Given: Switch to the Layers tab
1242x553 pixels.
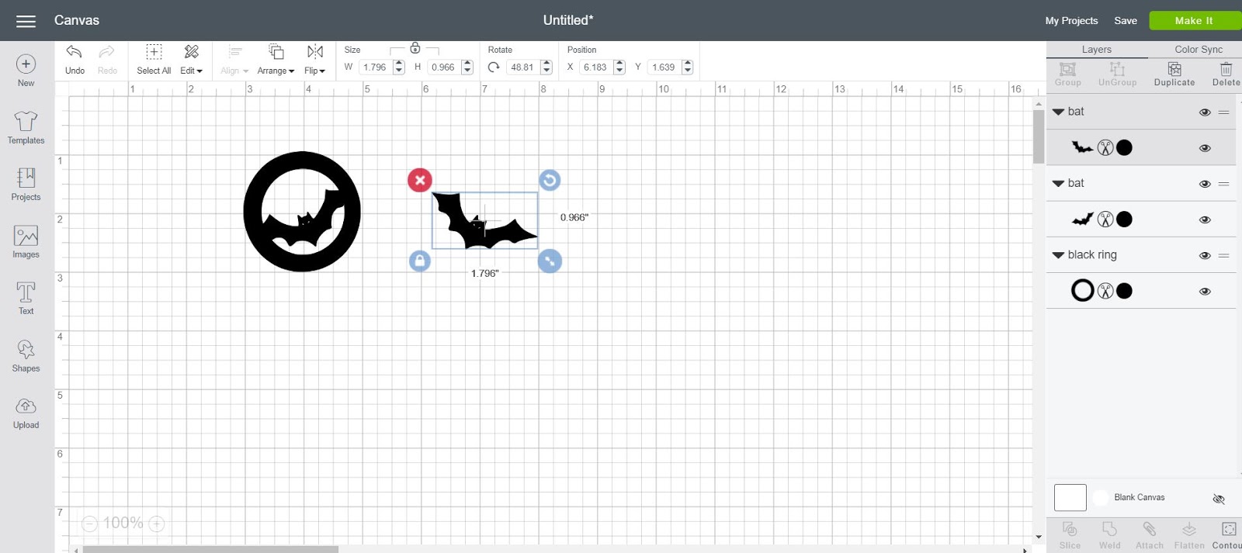Looking at the screenshot, I should pyautogui.click(x=1097, y=50).
